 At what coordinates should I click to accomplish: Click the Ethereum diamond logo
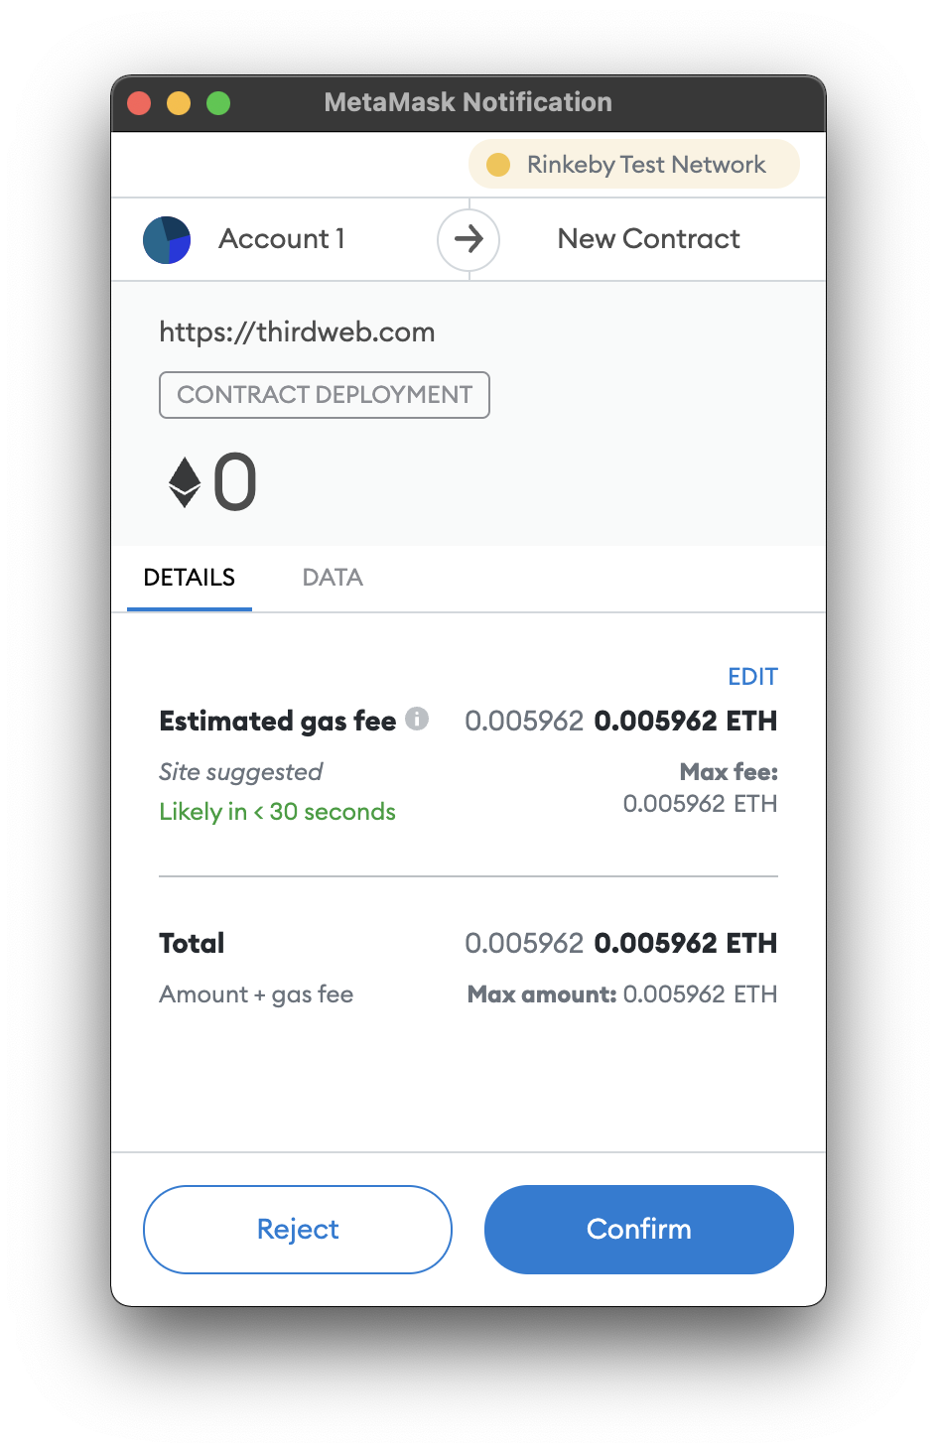pos(185,482)
